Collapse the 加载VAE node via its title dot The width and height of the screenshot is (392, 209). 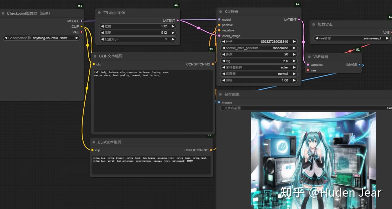point(313,24)
